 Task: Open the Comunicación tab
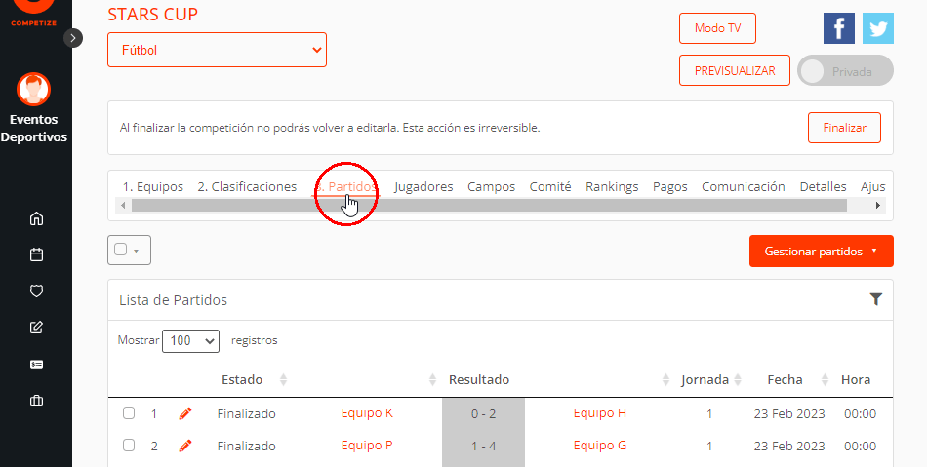click(x=744, y=186)
